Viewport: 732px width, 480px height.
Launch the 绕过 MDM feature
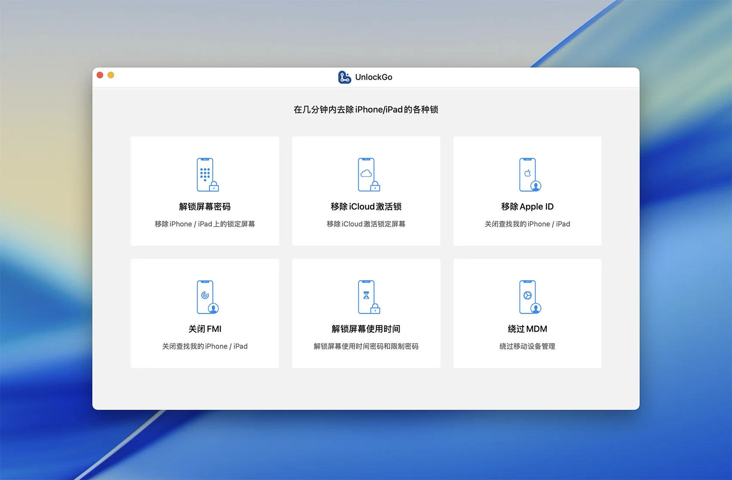[527, 329]
